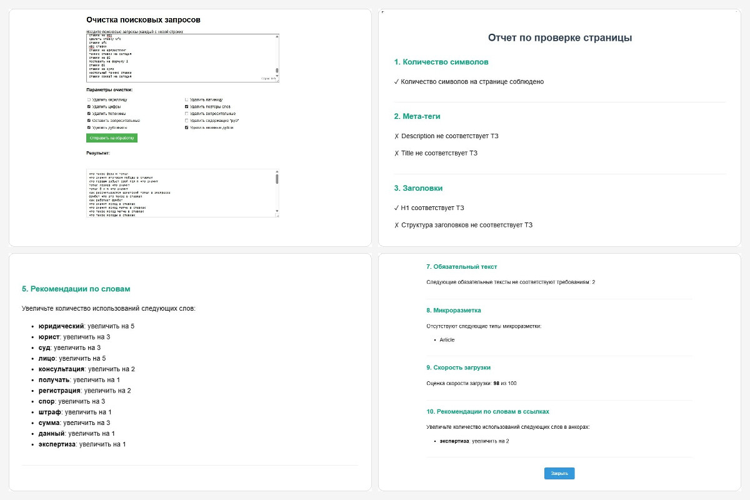Toggle the 'Убрать неявные дубли' checkbox
This screenshot has height=500, width=750.
coord(186,127)
